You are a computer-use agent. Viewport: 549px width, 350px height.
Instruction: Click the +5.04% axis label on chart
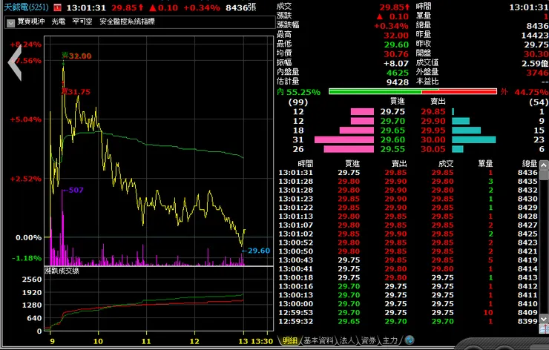[x=25, y=119]
